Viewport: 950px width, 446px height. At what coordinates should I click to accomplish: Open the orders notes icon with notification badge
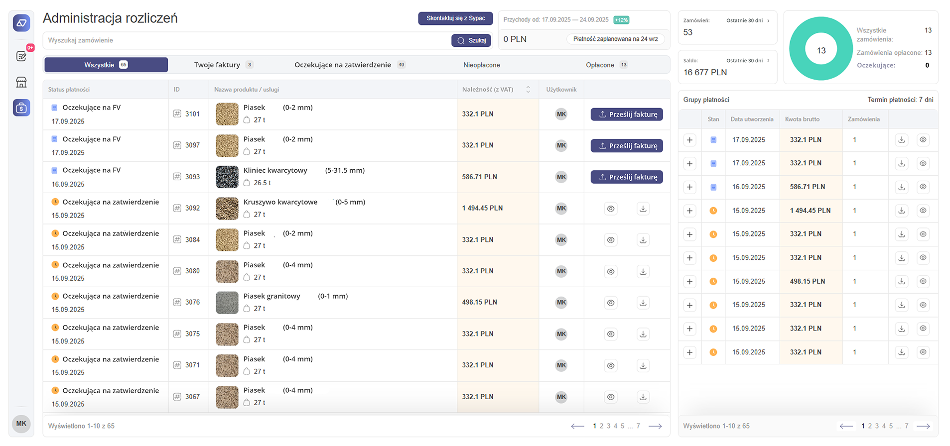click(21, 56)
